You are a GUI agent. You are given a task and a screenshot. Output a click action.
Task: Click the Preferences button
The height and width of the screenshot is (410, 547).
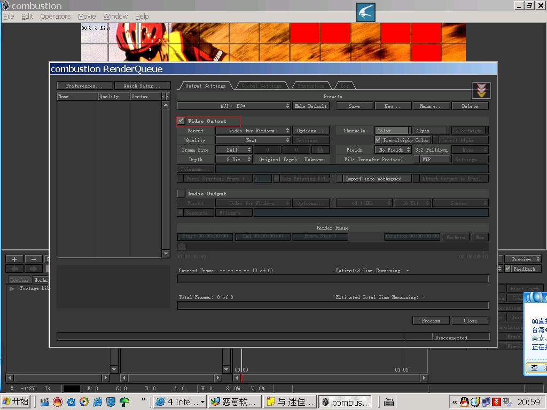click(x=85, y=86)
